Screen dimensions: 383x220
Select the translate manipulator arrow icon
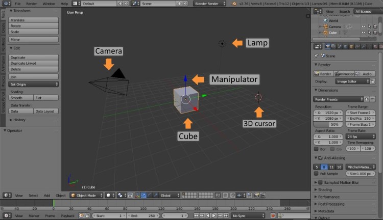[x=143, y=195]
